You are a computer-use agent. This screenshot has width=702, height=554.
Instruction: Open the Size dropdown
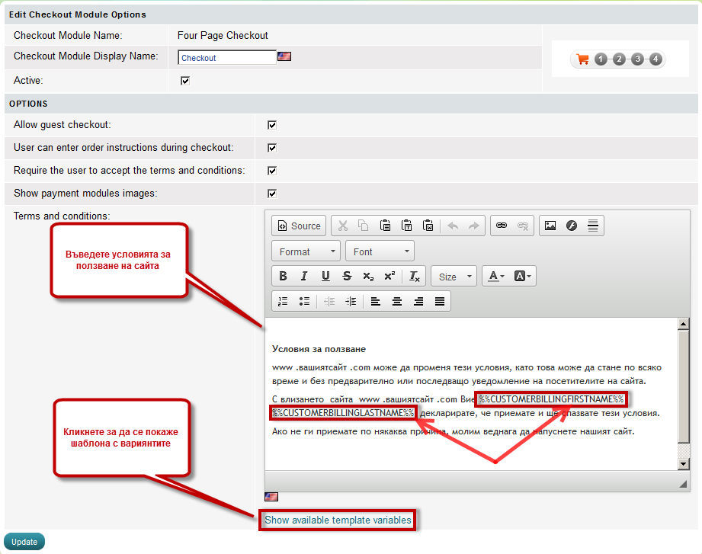454,277
